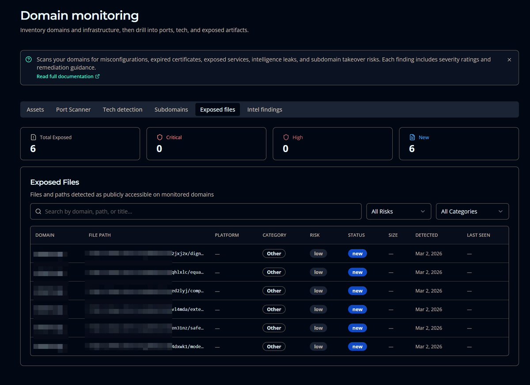Click the RISK column header
The image size is (530, 385).
point(314,235)
